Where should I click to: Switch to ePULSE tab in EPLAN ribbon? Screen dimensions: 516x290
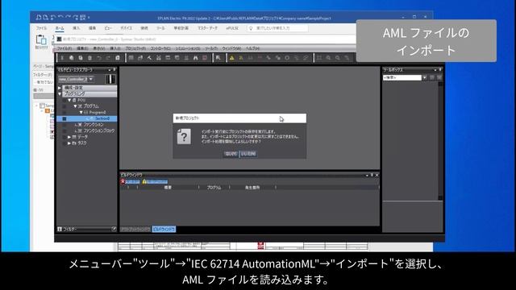tap(232, 28)
